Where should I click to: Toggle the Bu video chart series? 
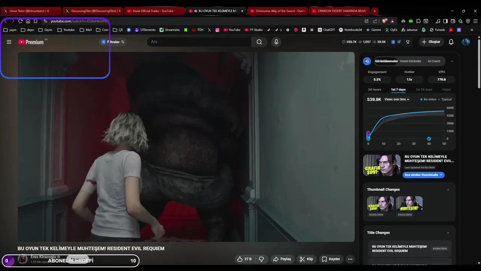point(428,99)
